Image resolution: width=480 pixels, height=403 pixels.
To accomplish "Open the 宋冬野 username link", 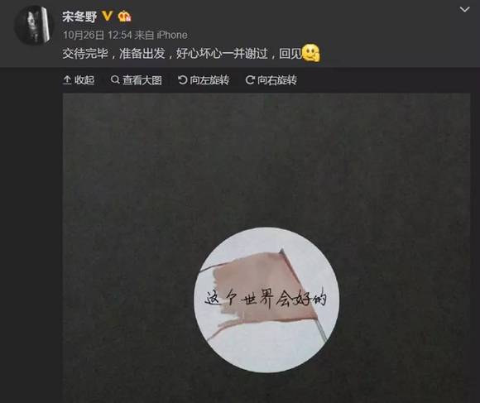I will (x=79, y=17).
